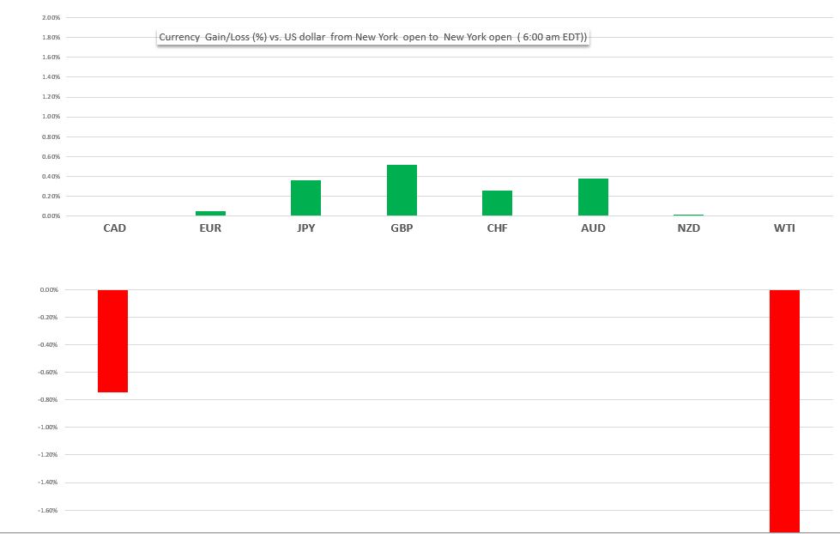The width and height of the screenshot is (840, 534).
Task: Select the GBP category label
Action: (402, 228)
